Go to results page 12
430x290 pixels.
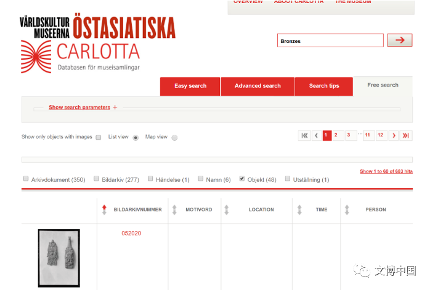click(380, 135)
